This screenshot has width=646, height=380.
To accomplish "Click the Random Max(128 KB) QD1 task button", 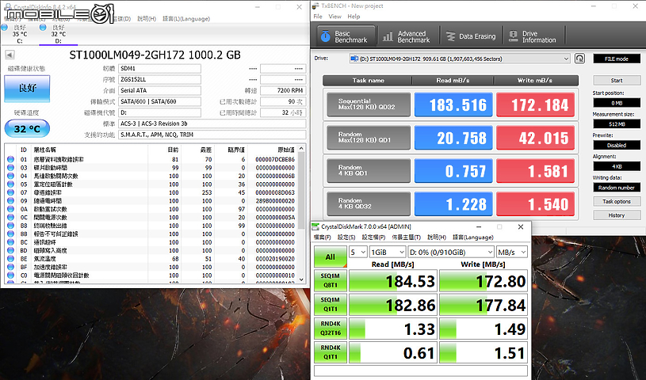I will pos(369,138).
